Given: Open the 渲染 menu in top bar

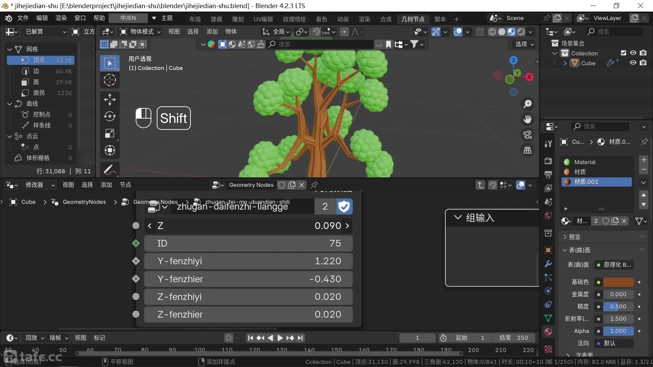Looking at the screenshot, I should click(x=61, y=18).
